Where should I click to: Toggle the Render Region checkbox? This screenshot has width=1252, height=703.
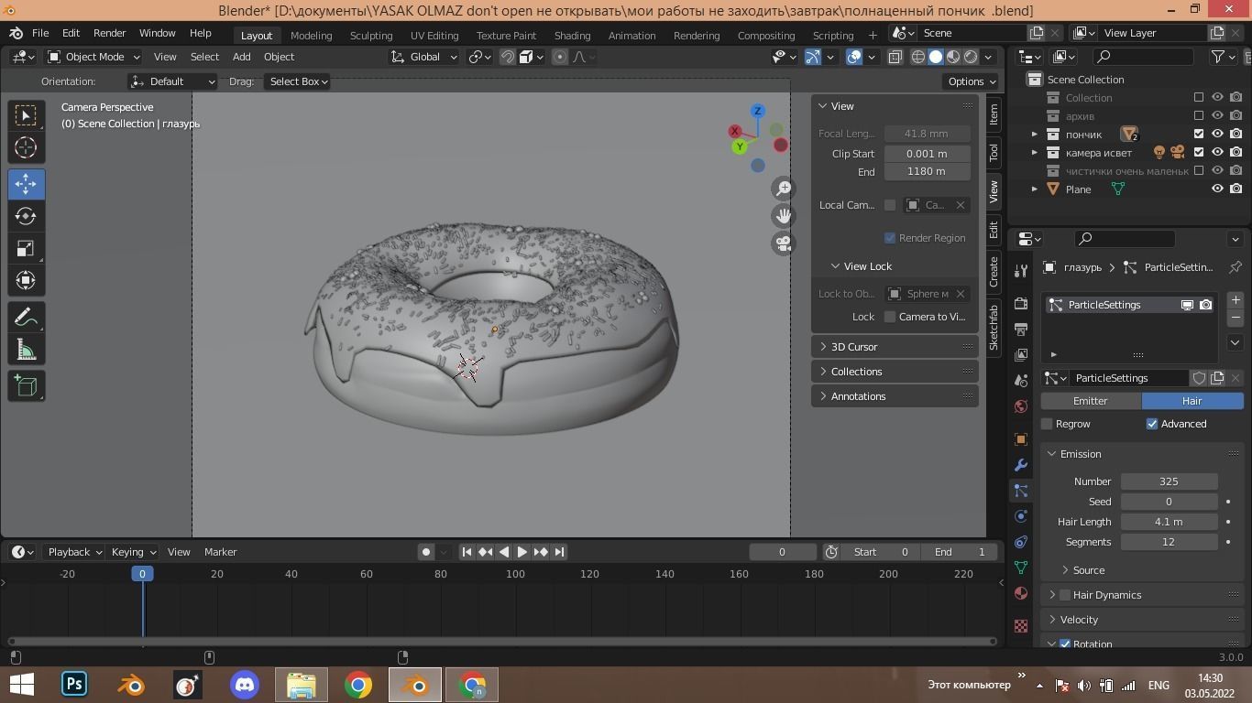click(889, 238)
